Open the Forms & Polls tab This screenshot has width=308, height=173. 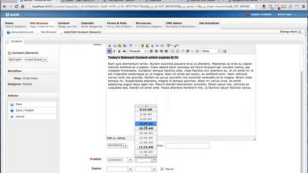[x=119, y=25]
